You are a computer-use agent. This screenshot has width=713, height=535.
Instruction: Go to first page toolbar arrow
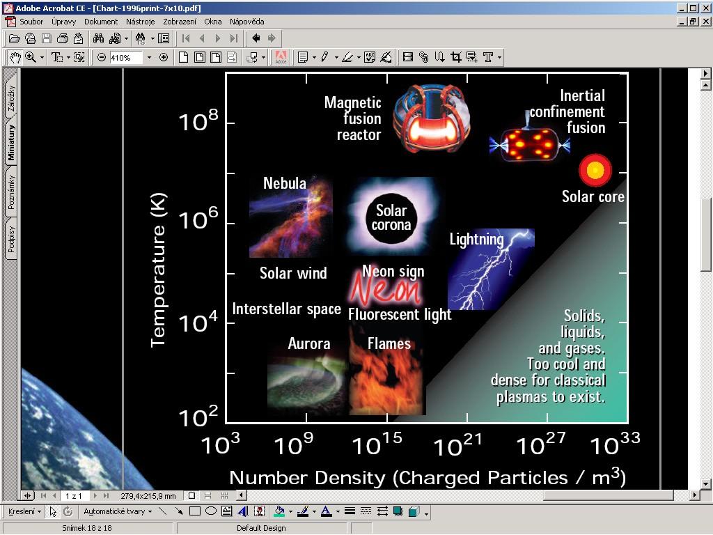(185, 39)
